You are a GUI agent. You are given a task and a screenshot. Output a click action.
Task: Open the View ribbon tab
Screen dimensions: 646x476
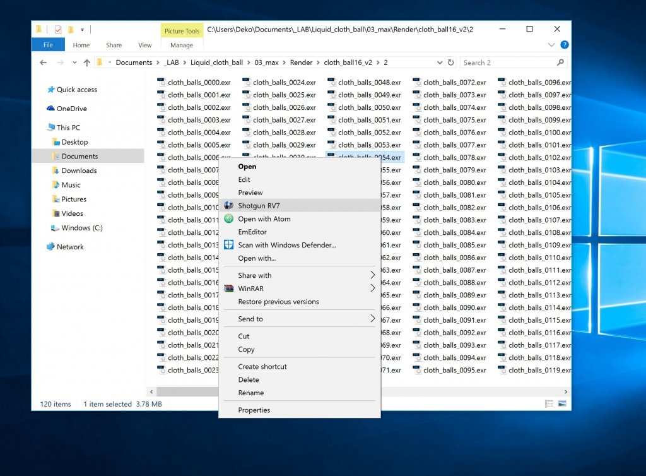(x=144, y=45)
